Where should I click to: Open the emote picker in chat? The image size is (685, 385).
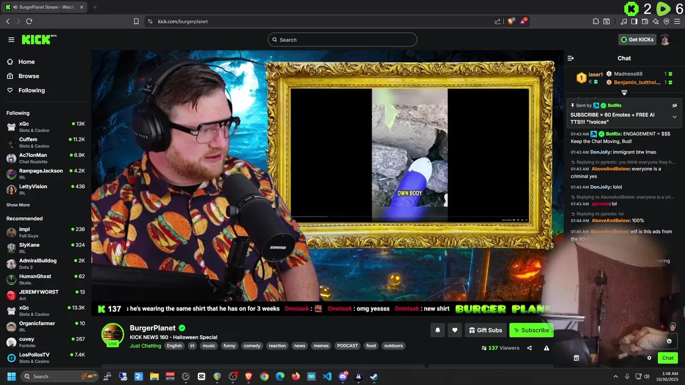click(669, 341)
